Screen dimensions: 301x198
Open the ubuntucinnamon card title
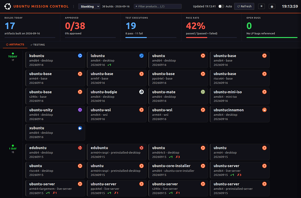tap(229, 110)
